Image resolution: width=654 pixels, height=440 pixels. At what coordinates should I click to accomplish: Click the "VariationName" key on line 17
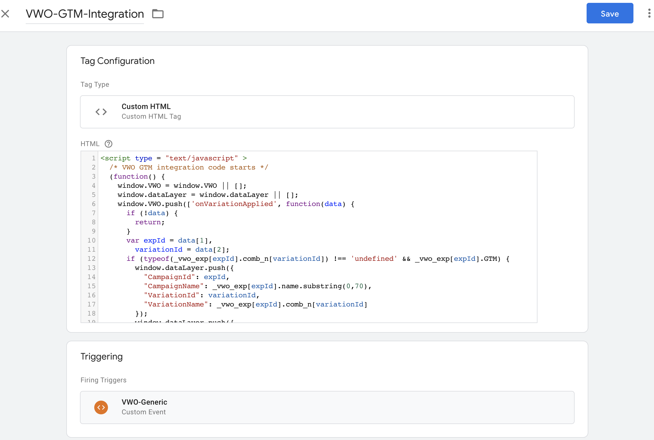[176, 304]
